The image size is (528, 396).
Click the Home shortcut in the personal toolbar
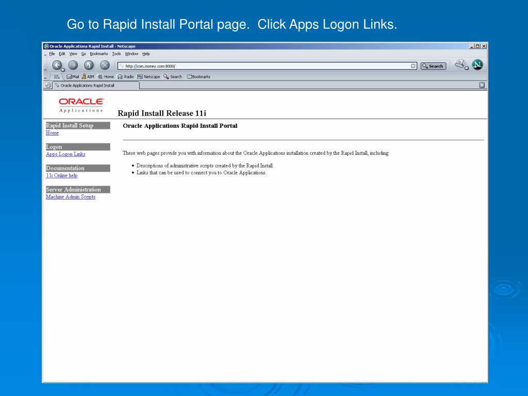click(x=106, y=77)
